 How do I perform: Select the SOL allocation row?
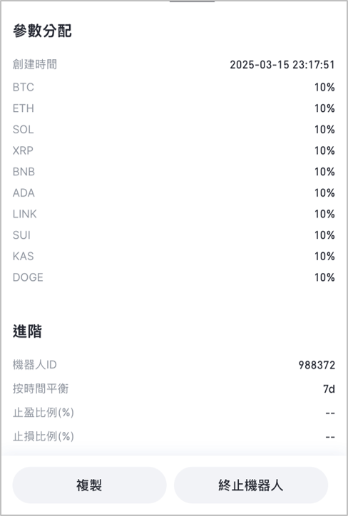(174, 129)
